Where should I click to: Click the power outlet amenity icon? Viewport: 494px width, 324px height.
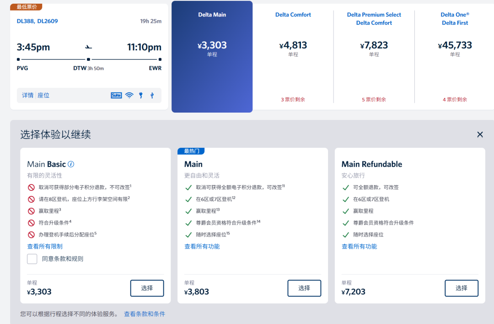pos(141,95)
